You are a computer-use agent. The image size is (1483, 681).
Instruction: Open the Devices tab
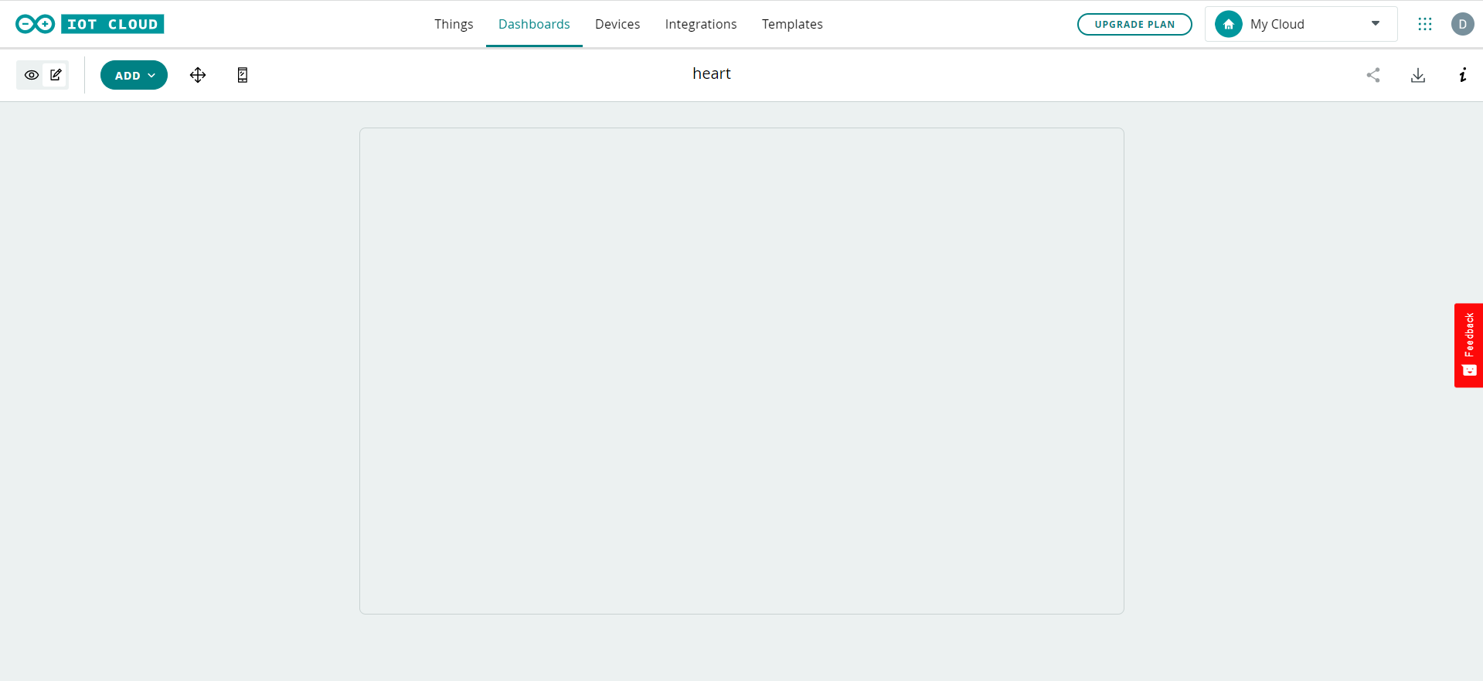(x=617, y=24)
